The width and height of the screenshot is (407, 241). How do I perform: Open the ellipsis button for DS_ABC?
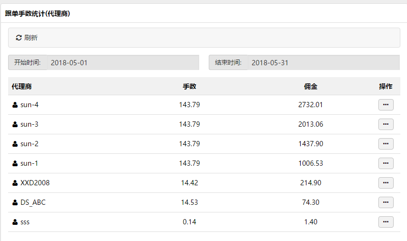click(x=386, y=202)
